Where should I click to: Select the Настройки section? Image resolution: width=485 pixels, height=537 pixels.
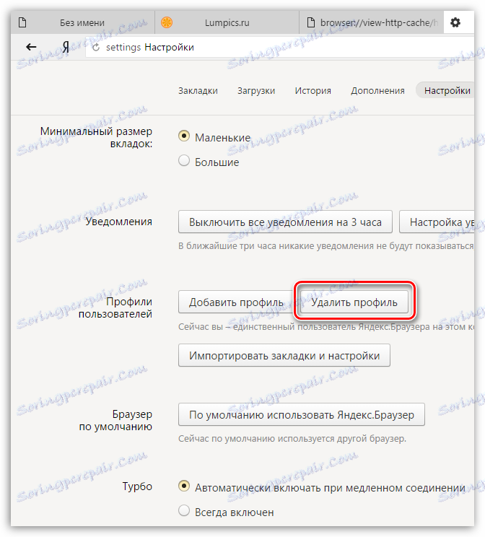(x=446, y=91)
